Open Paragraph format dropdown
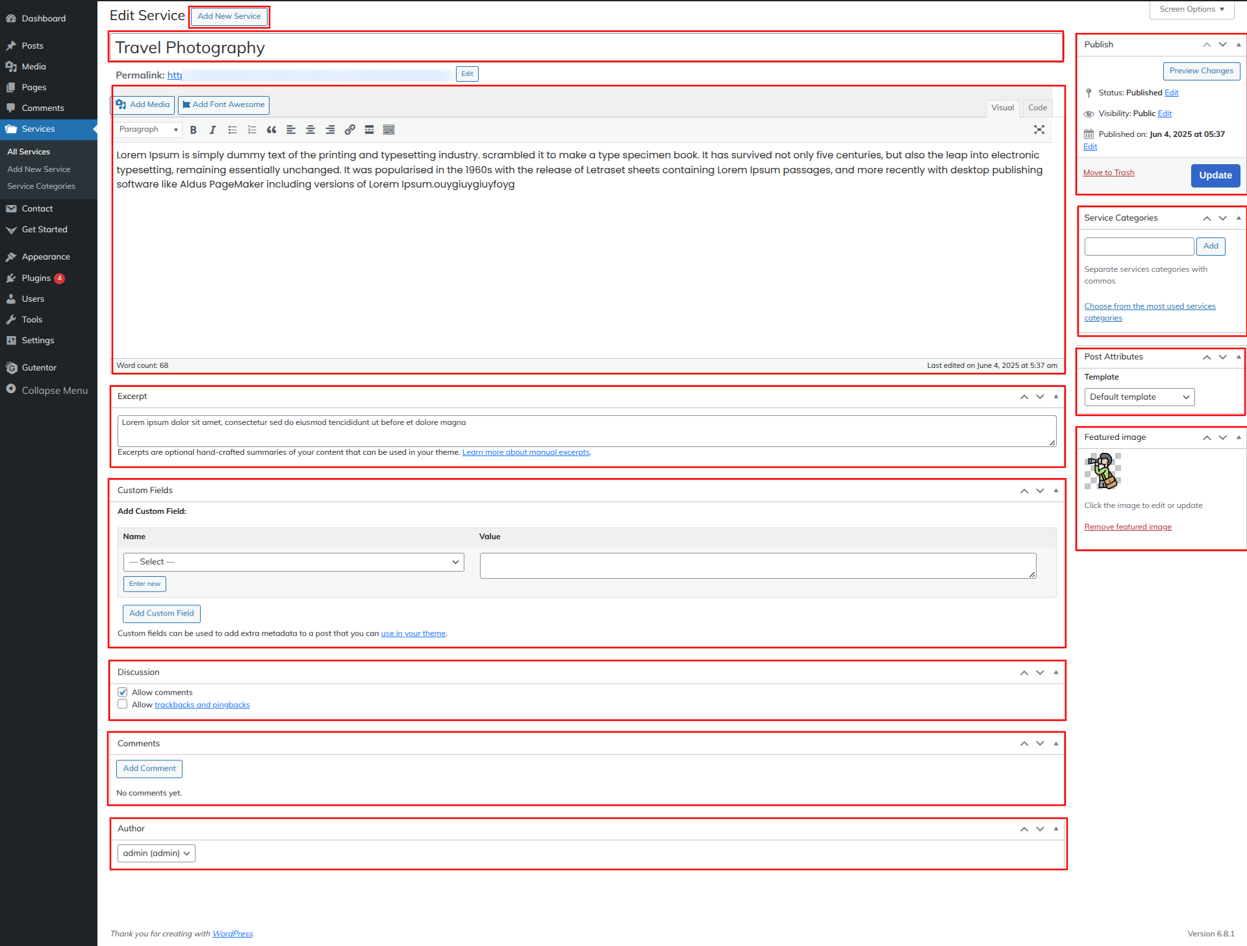Image resolution: width=1247 pixels, height=946 pixels. (149, 129)
